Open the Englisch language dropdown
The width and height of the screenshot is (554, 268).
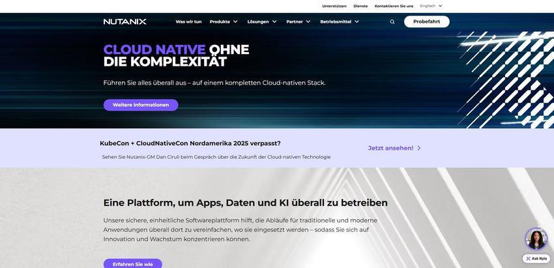pos(431,6)
